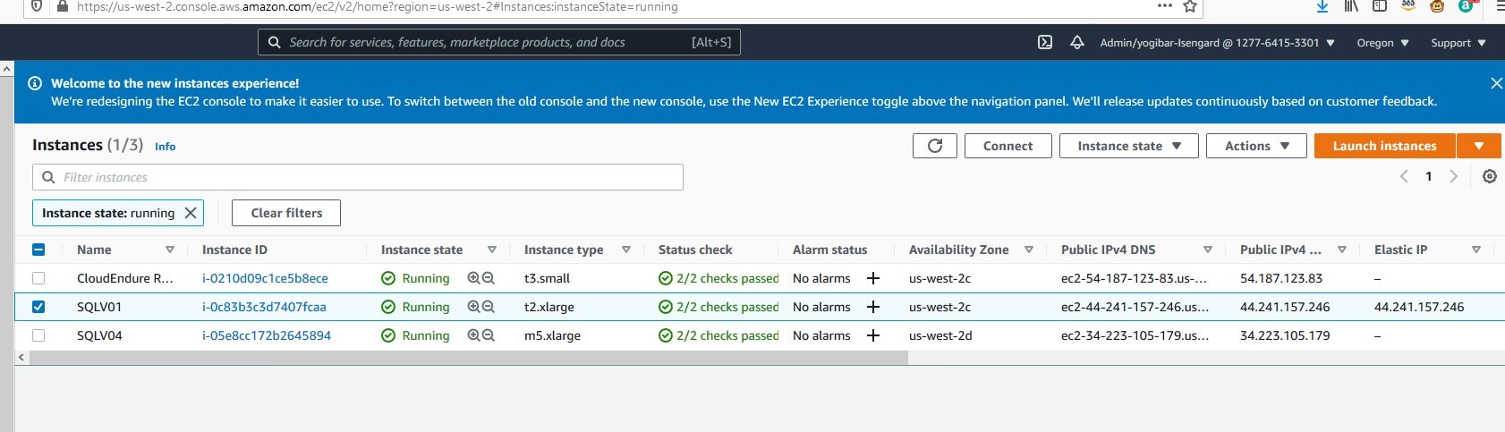The height and width of the screenshot is (432, 1505).
Task: Click the Connect button
Action: pos(1008,146)
